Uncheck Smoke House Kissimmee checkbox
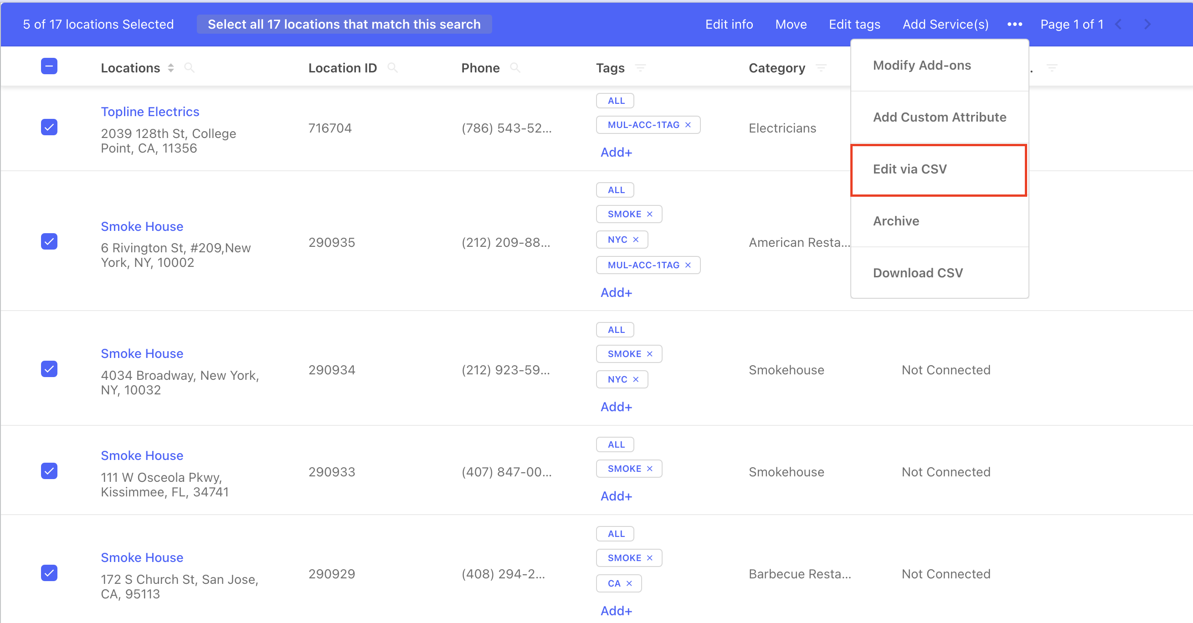The height and width of the screenshot is (623, 1193). (x=49, y=471)
